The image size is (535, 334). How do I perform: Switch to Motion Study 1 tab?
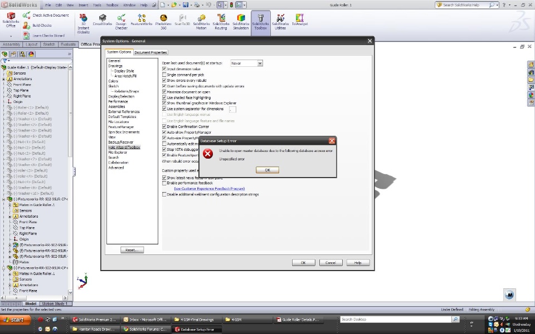pyautogui.click(x=55, y=304)
